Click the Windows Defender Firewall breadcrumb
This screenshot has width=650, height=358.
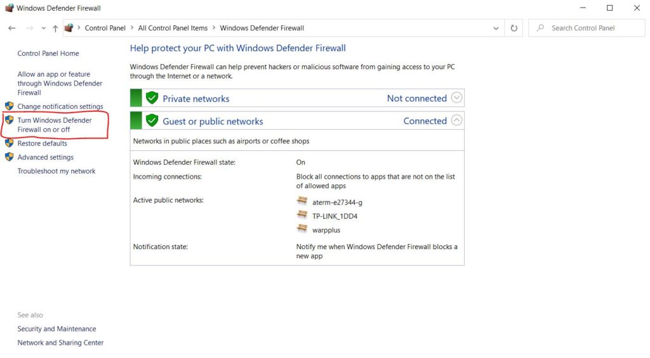(262, 28)
